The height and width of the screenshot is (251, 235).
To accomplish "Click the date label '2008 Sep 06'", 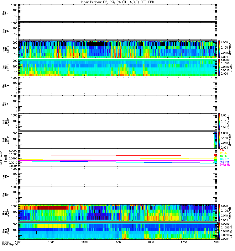I will click(10, 245).
